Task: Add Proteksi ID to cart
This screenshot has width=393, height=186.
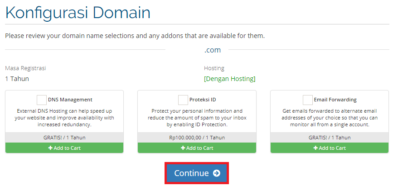Action: (x=197, y=148)
